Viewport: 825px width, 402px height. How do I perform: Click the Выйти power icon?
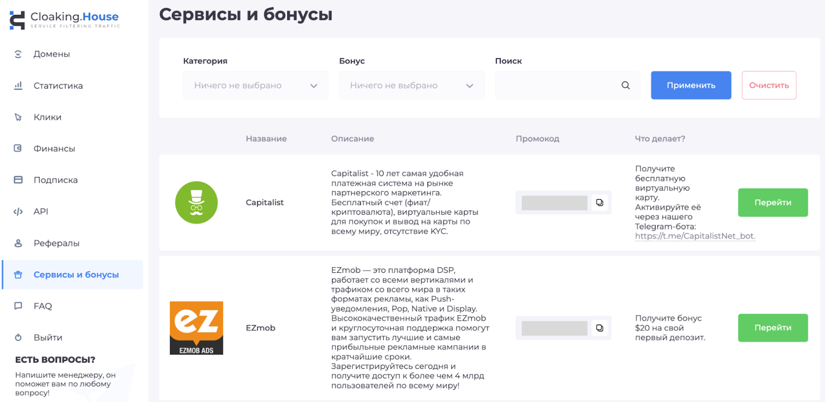pyautogui.click(x=18, y=337)
